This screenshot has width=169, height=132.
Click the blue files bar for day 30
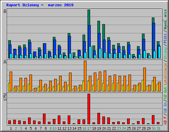pyautogui.click(x=154, y=37)
